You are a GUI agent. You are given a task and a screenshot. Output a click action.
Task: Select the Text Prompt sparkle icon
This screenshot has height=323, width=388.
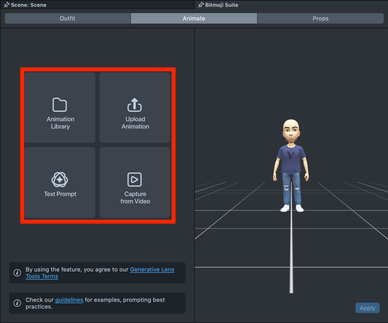tap(60, 180)
